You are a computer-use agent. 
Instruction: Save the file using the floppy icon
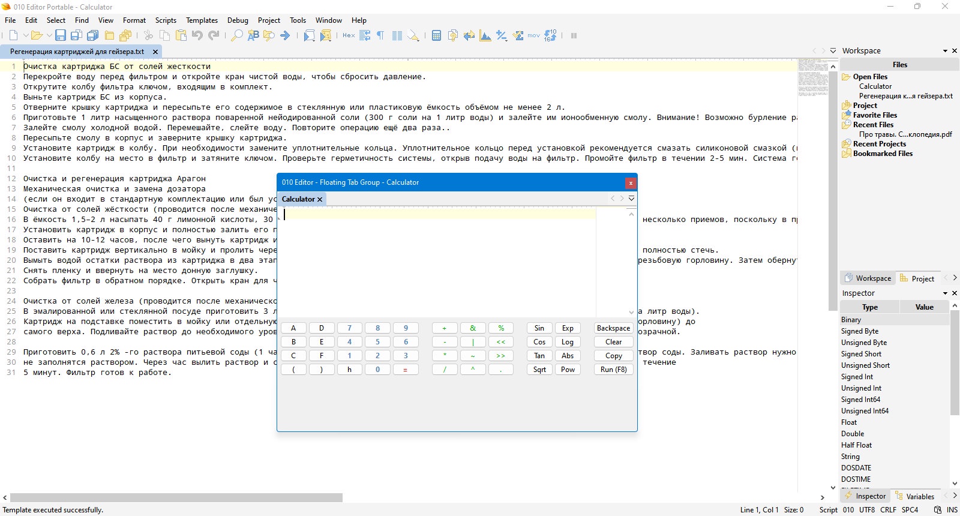(x=61, y=35)
